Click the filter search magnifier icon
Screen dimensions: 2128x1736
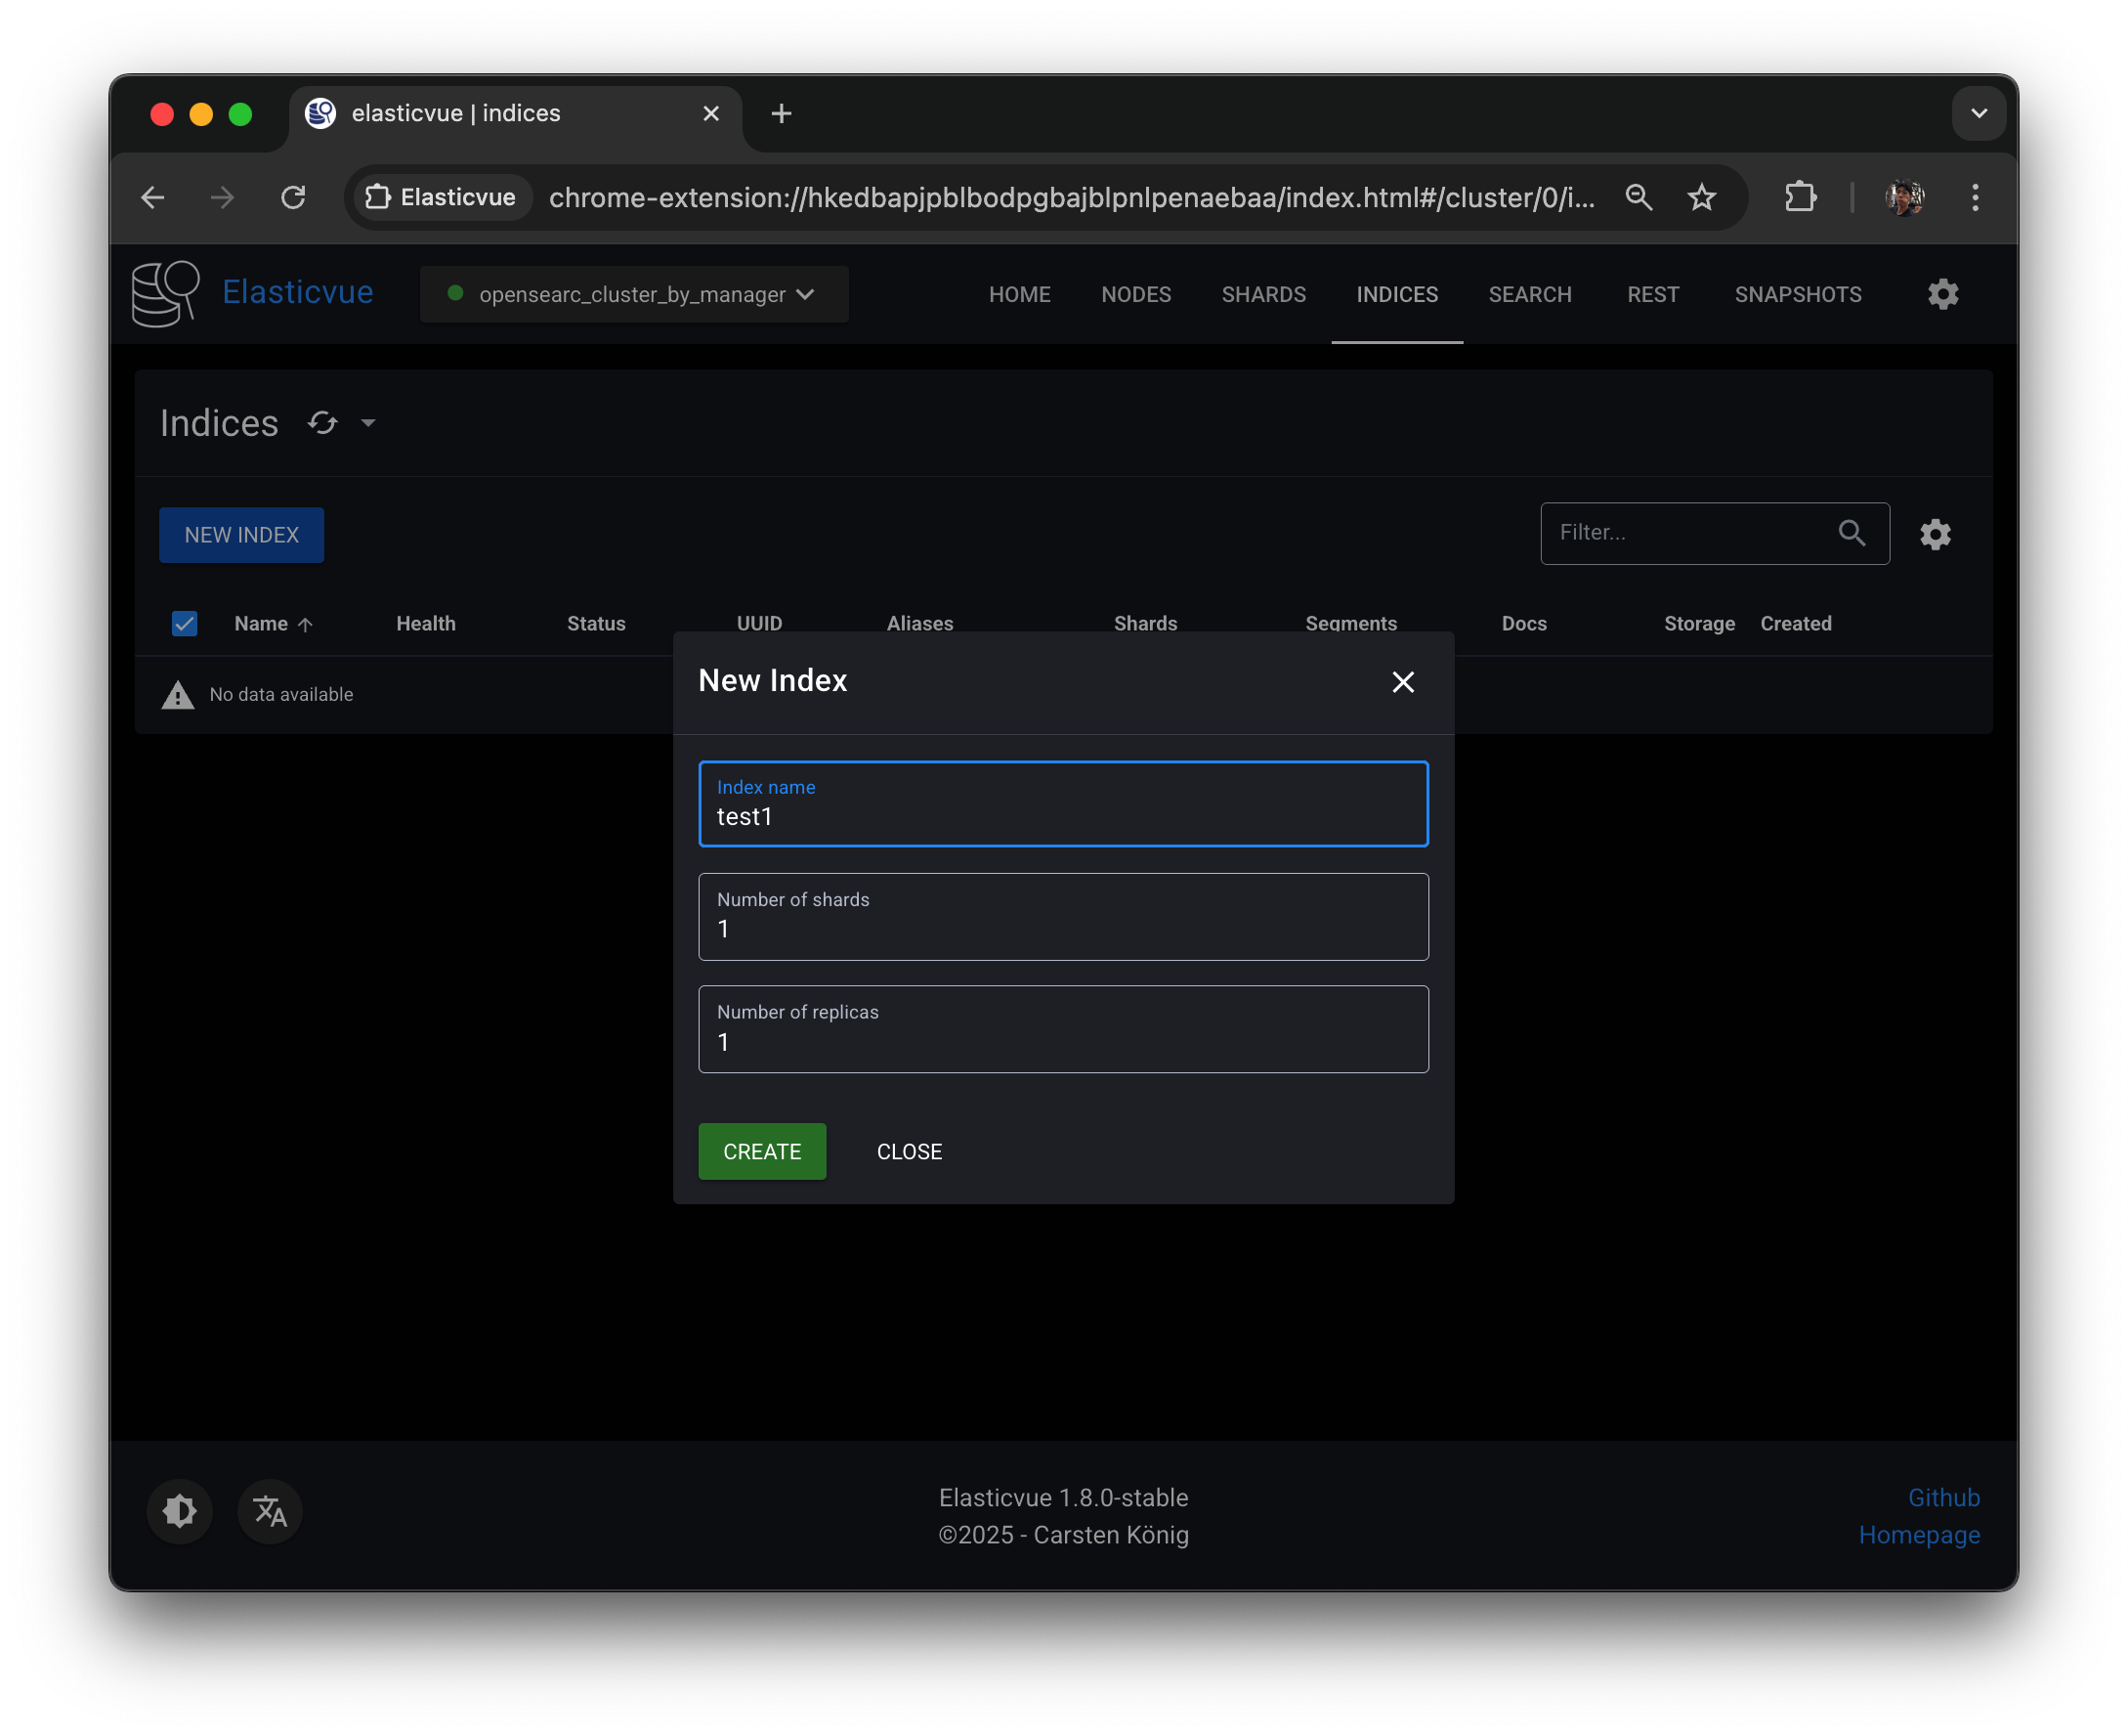(x=1851, y=533)
